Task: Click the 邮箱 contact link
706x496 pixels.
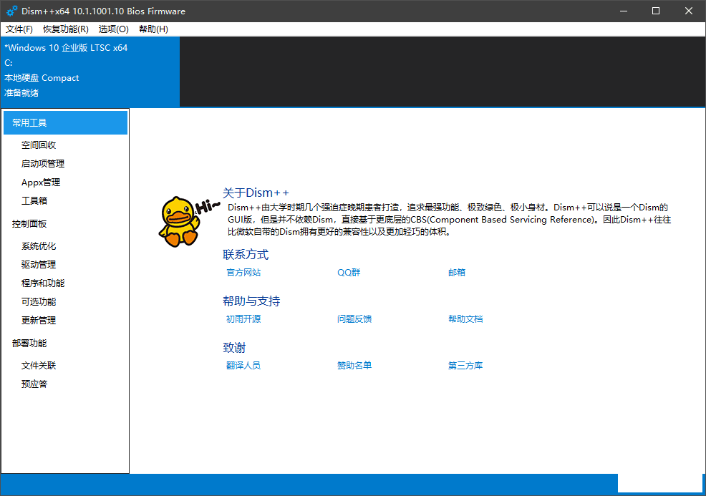Action: tap(457, 272)
